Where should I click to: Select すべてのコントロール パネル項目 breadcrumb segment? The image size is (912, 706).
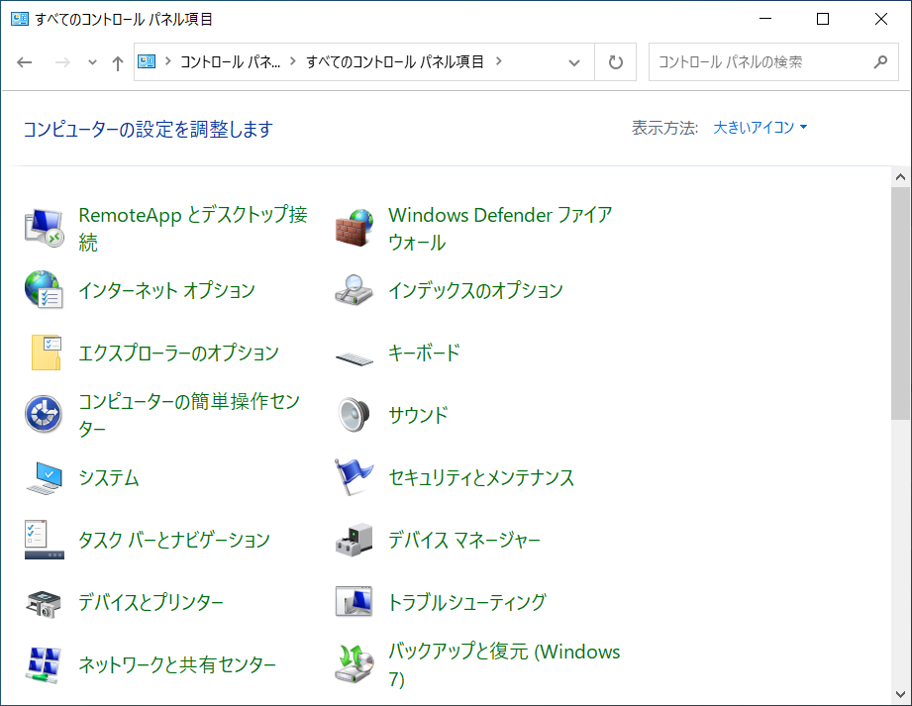[395, 61]
